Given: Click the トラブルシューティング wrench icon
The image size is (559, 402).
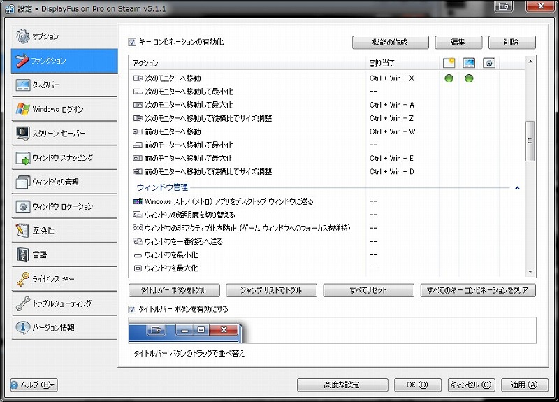Looking at the screenshot, I should pos(22,303).
